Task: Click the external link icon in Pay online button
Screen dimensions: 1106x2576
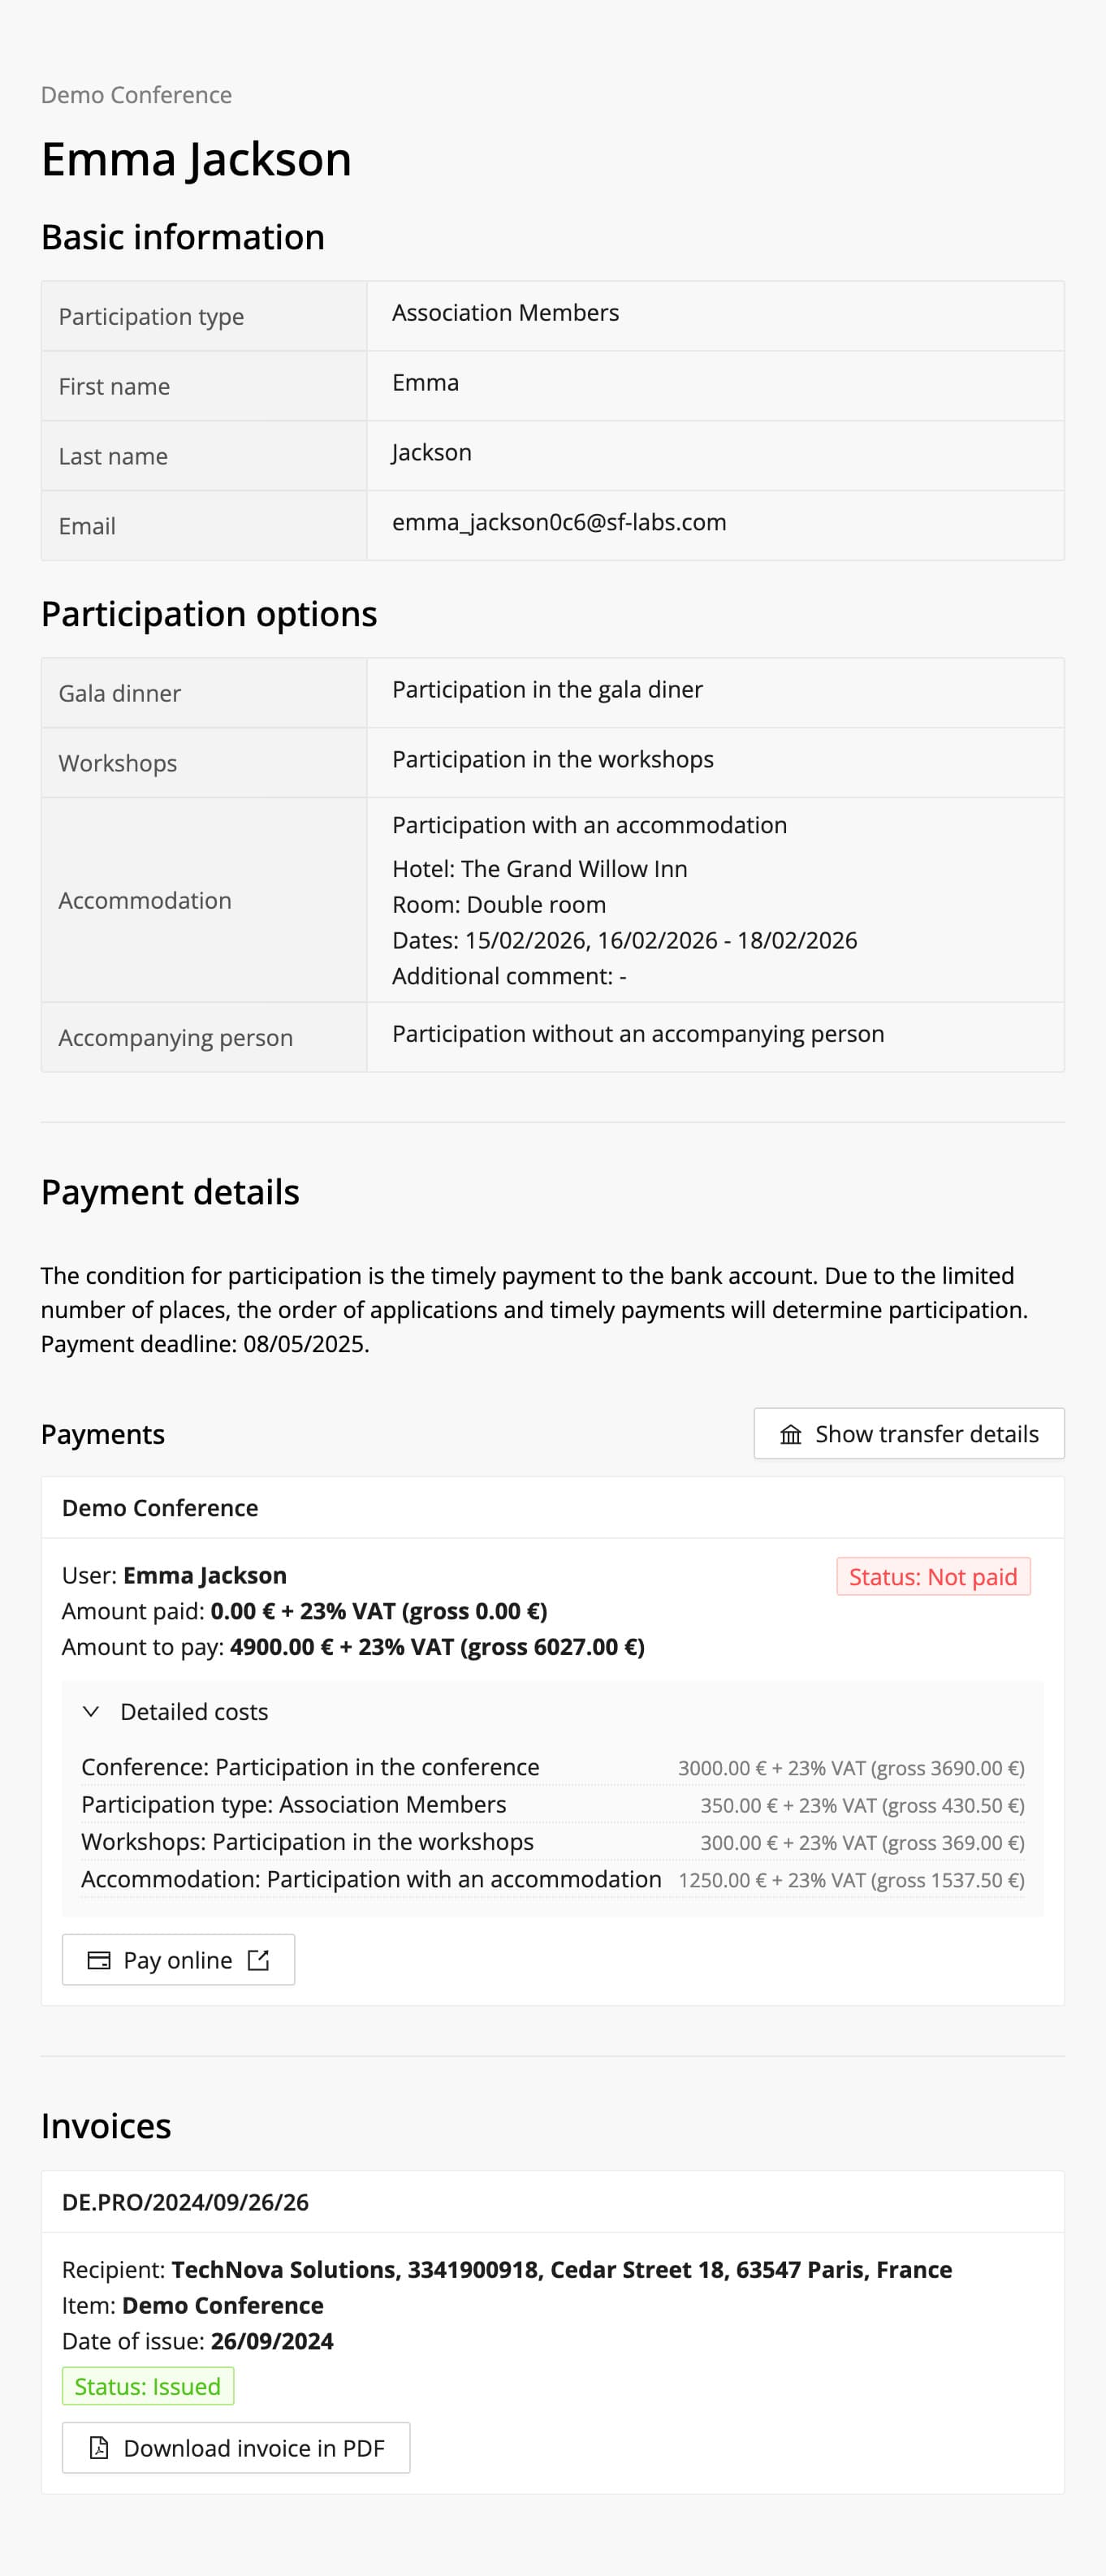Action: [258, 1960]
